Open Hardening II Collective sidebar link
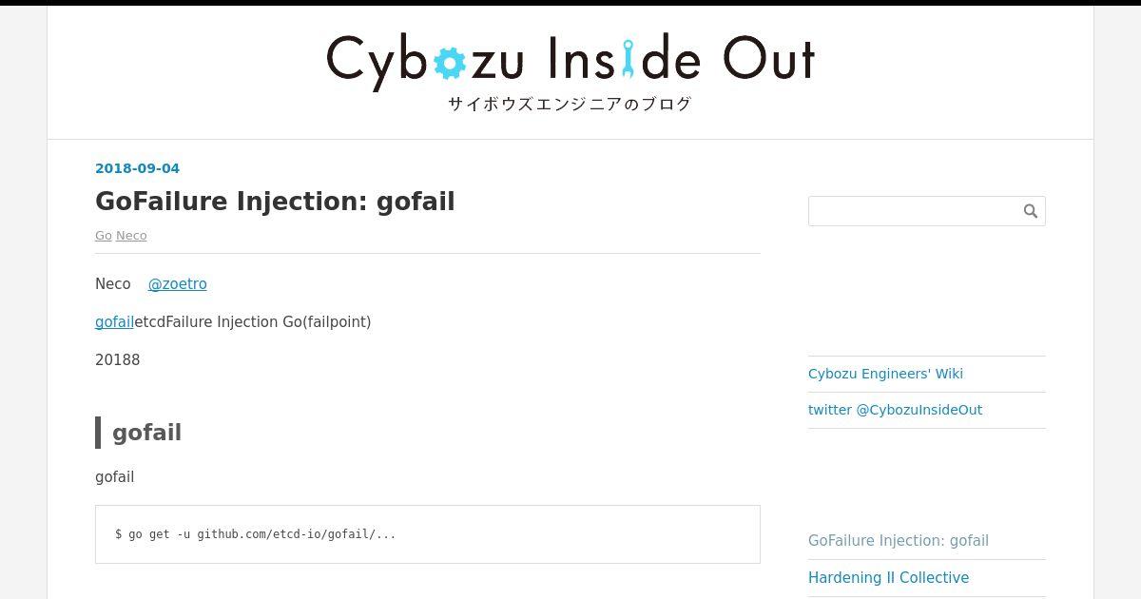This screenshot has height=599, width=1141. pos(888,578)
